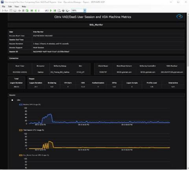Expand the zoom level dropdown arrow
Viewport: 189px width, 170px height.
[85, 11]
